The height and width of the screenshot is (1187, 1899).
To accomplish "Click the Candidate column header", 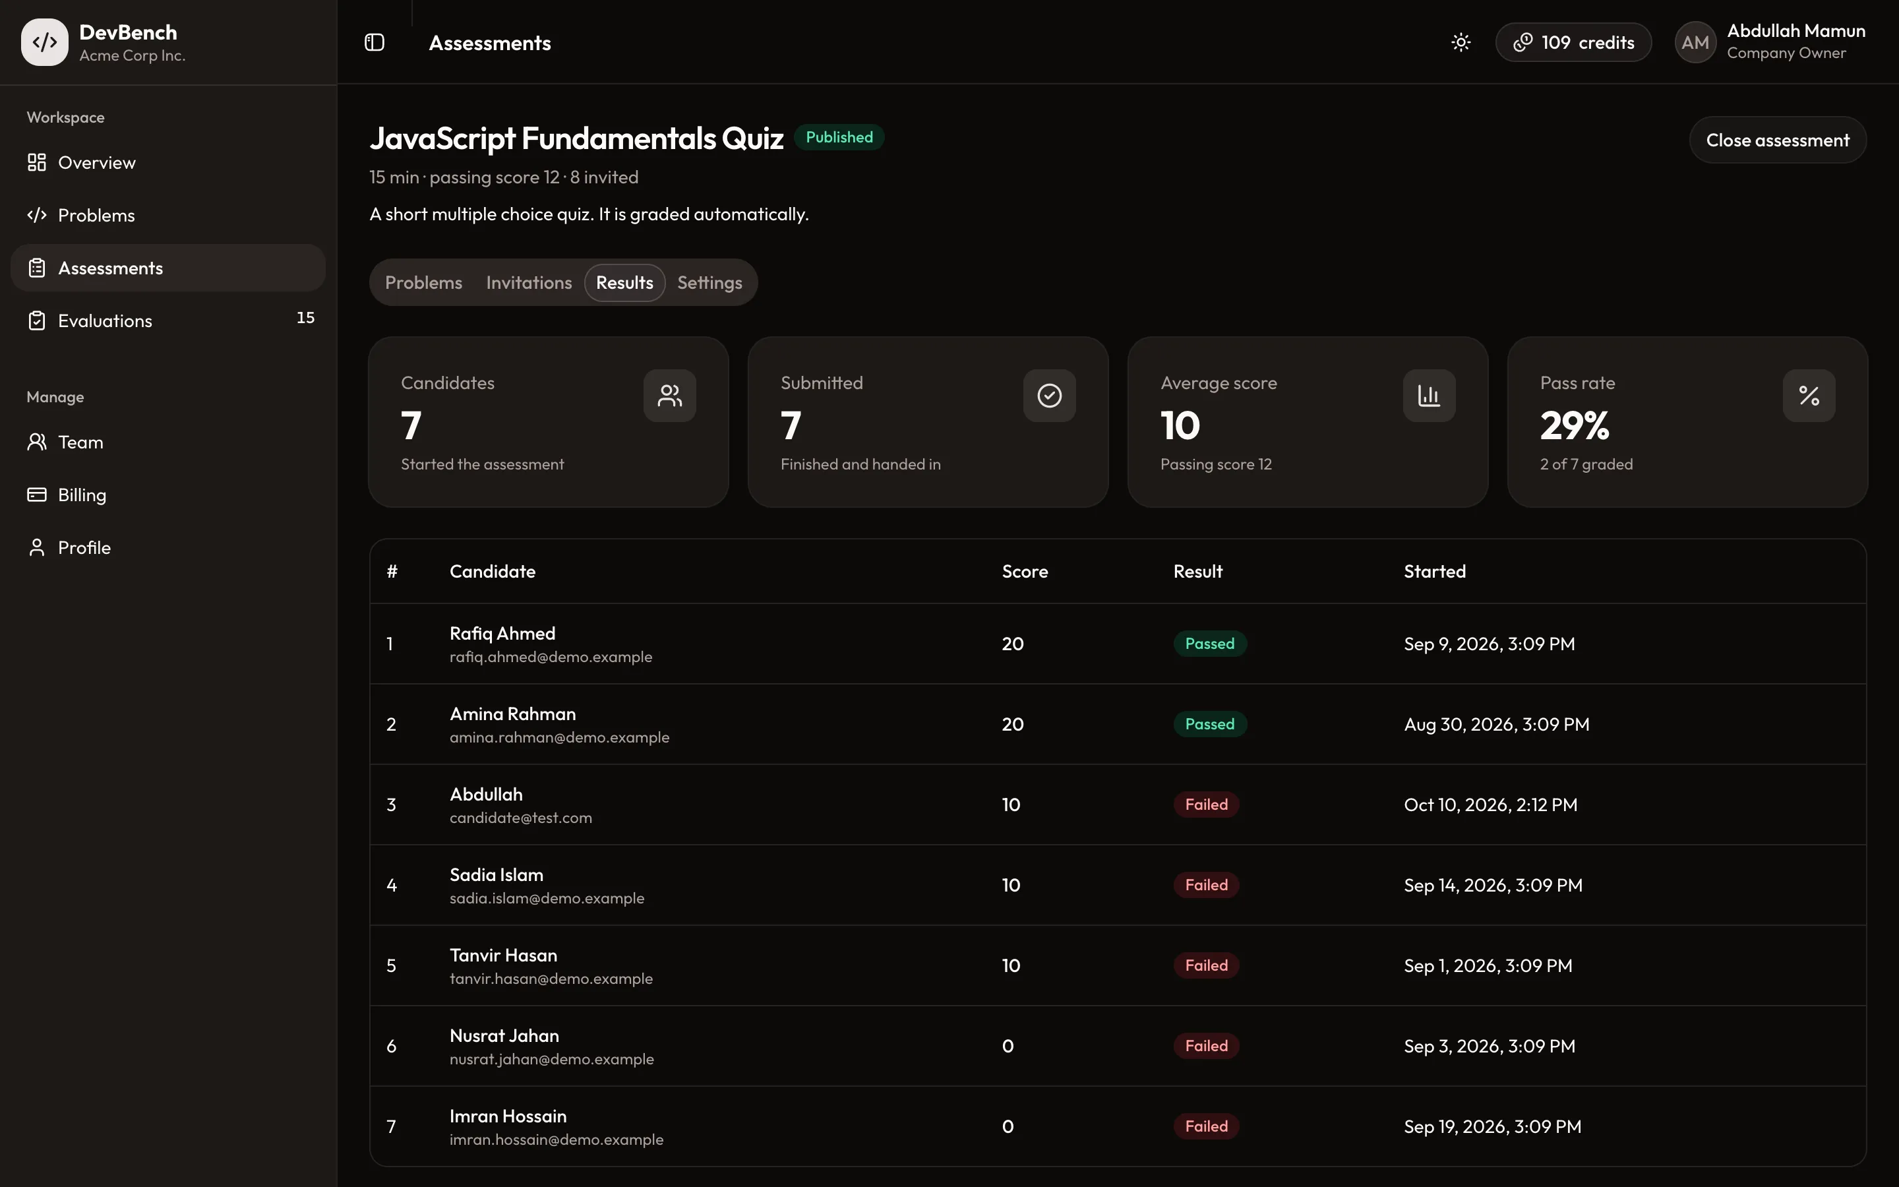I will coord(492,572).
